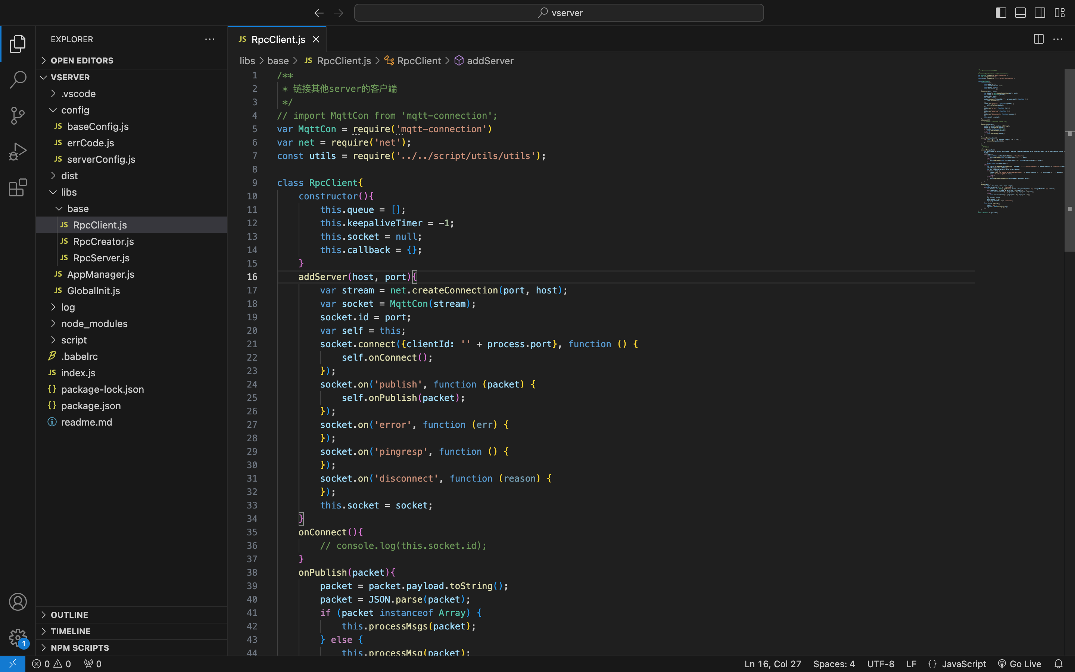Image resolution: width=1075 pixels, height=672 pixels.
Task: Change the UTF-8 file encoding
Action: [x=881, y=664]
